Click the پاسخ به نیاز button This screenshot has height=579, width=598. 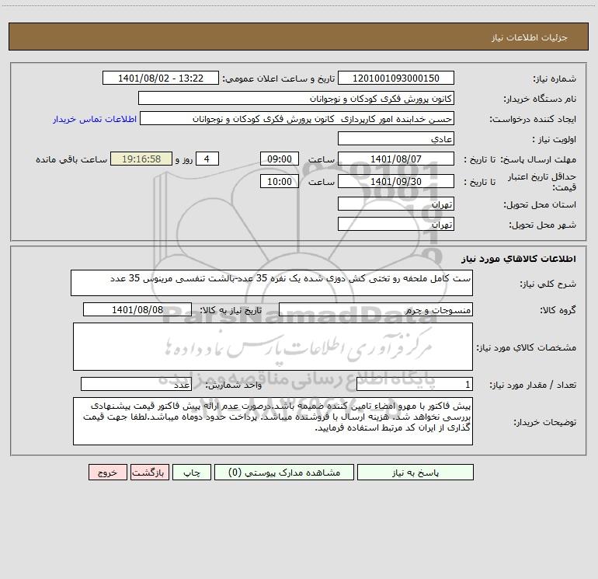tap(415, 472)
